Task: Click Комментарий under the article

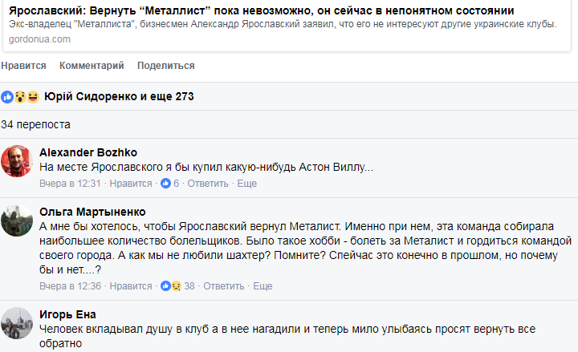Action: [x=92, y=66]
